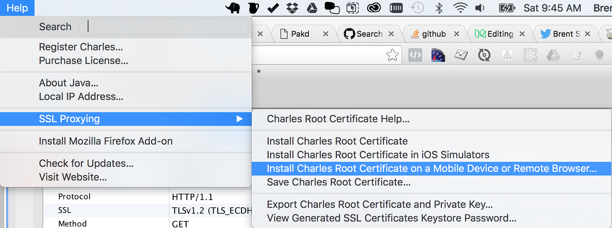Click the SSL row label
612x228 pixels.
(65, 210)
